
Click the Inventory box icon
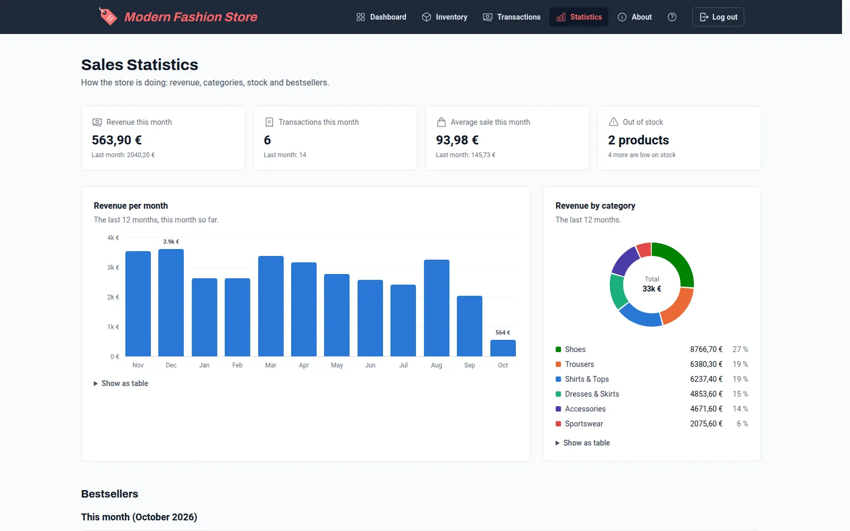click(x=427, y=17)
